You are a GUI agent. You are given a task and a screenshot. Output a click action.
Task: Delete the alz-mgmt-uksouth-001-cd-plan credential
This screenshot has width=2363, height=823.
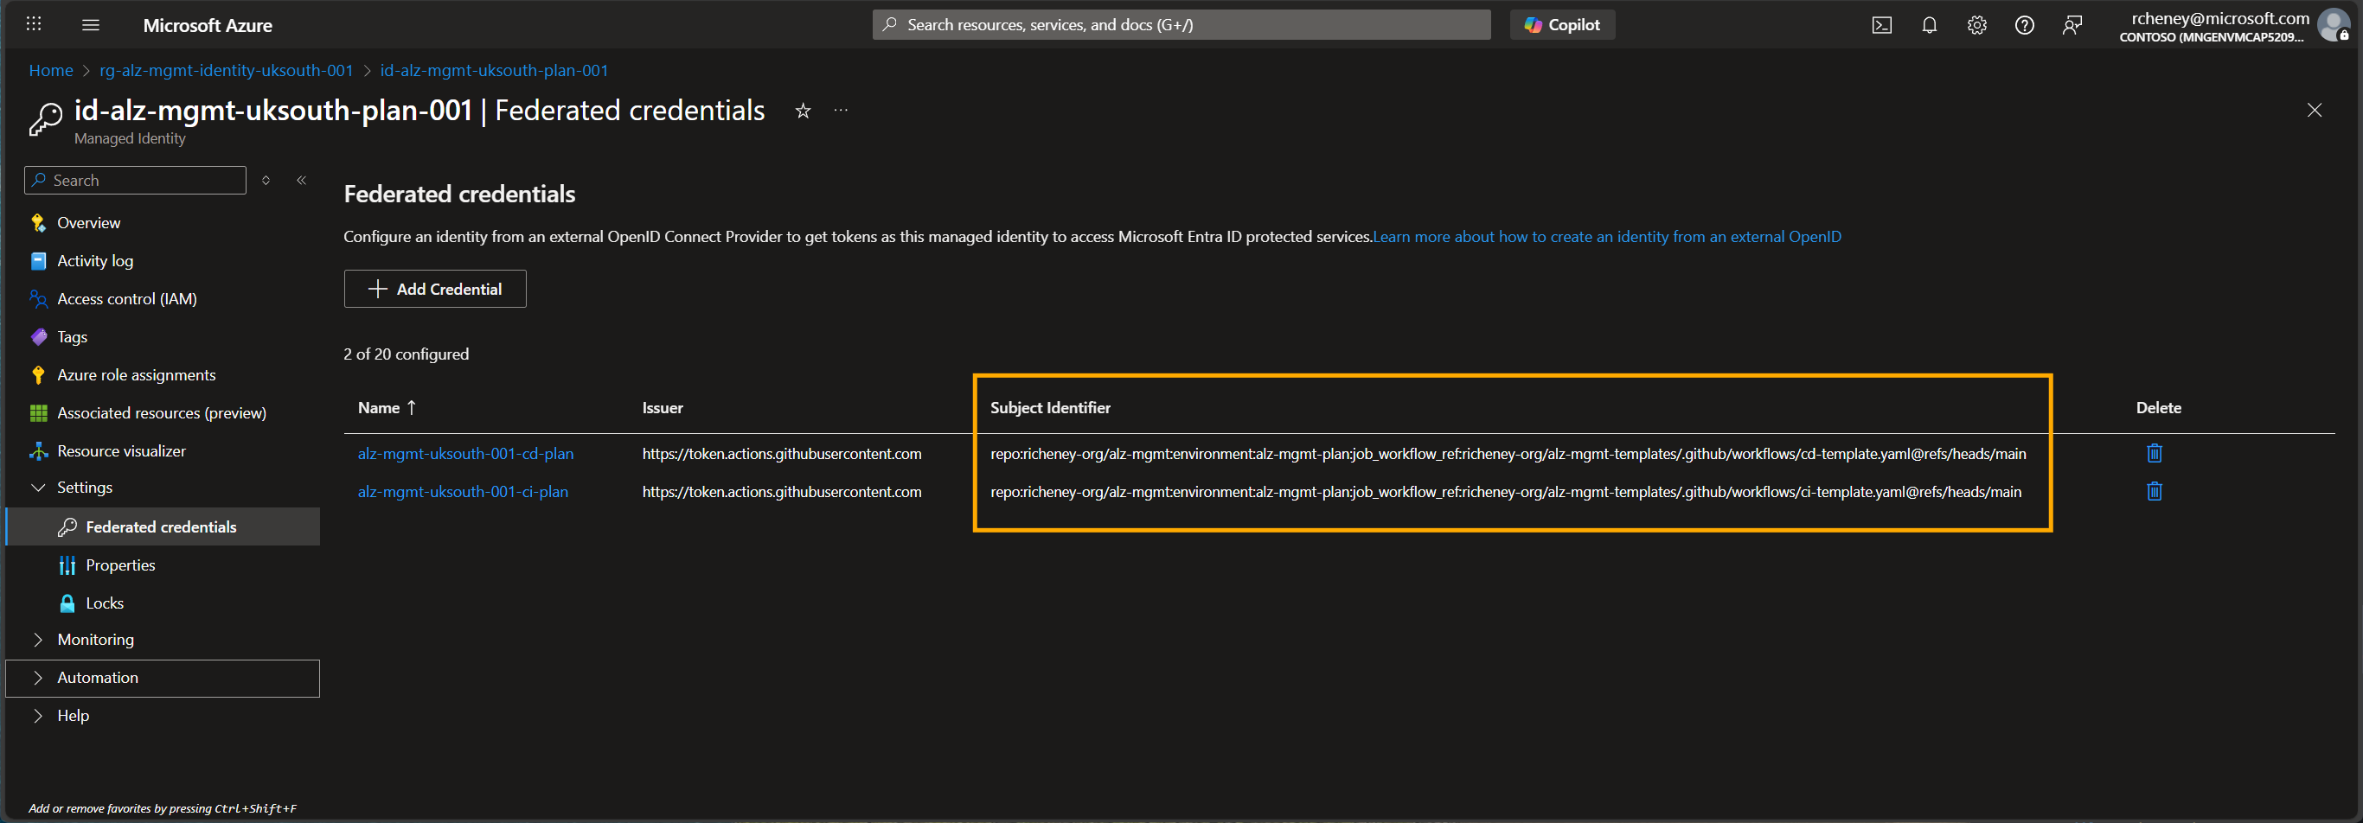(x=2155, y=453)
